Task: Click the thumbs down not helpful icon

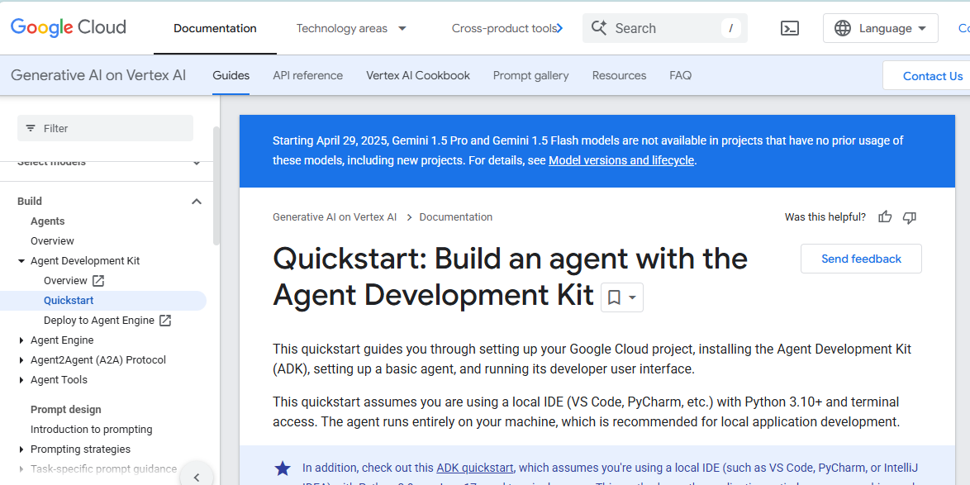Action: 910,217
